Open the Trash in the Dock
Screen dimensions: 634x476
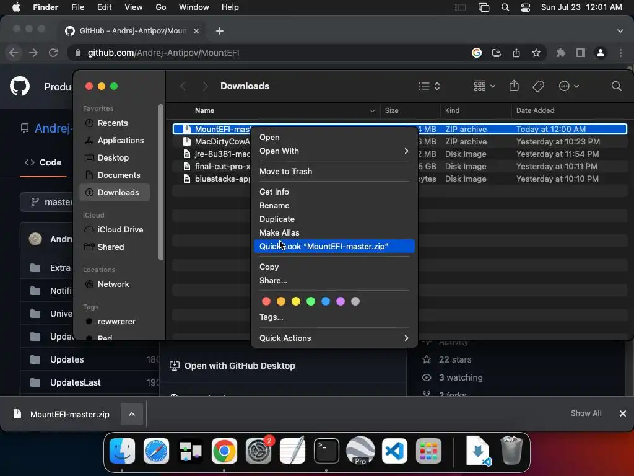511,451
